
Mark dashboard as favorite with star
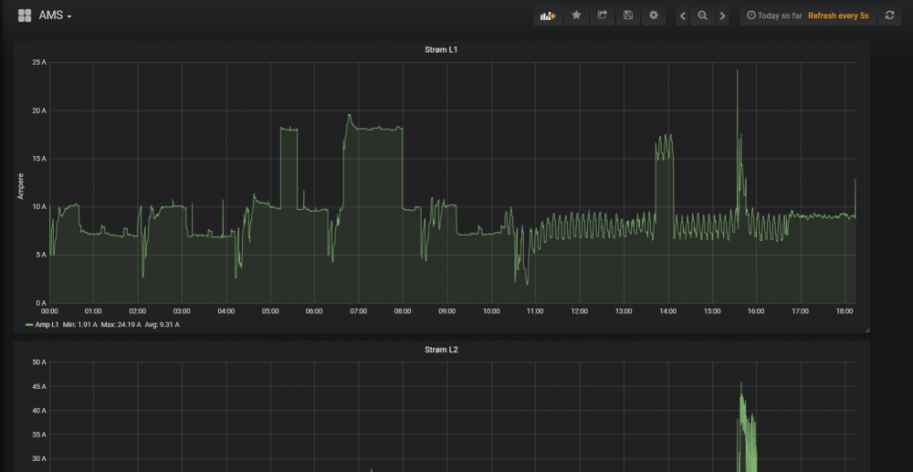click(x=576, y=16)
